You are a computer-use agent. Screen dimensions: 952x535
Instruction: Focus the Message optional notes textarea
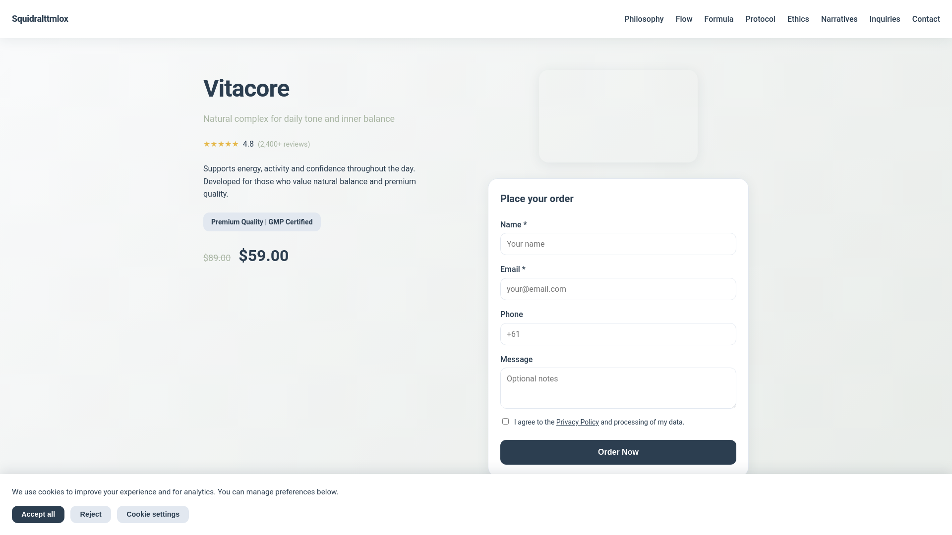tap(618, 388)
